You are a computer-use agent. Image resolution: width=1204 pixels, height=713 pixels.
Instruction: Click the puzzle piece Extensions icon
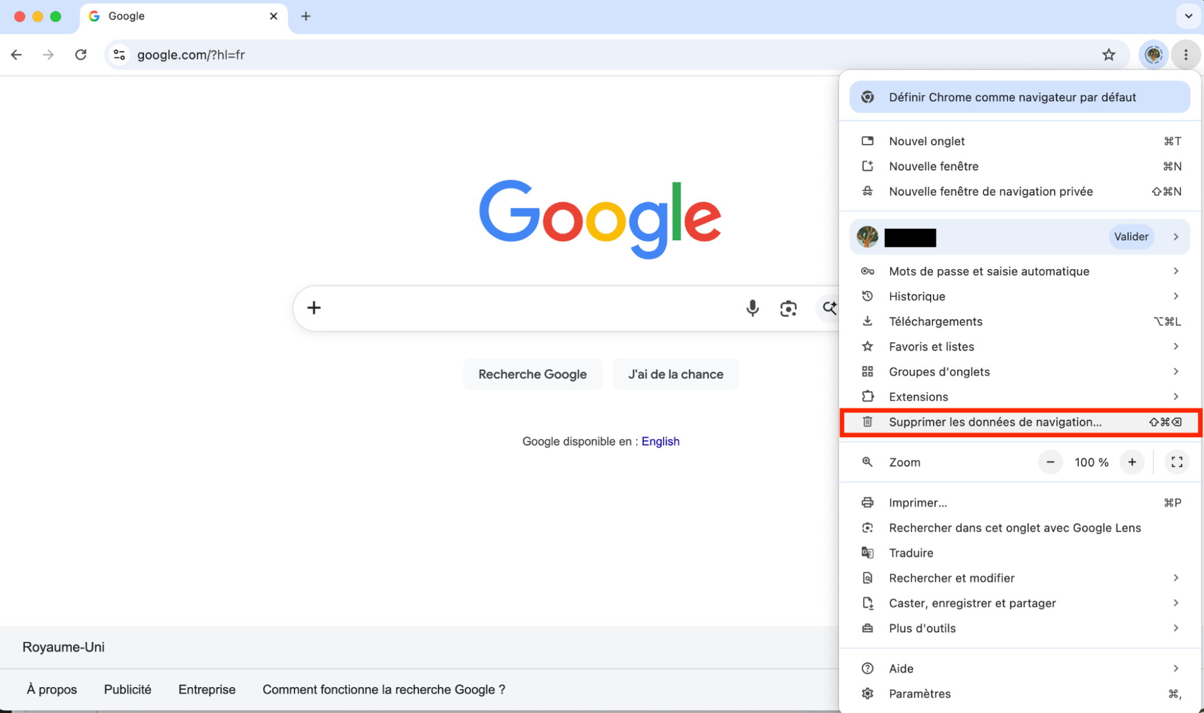tap(867, 396)
